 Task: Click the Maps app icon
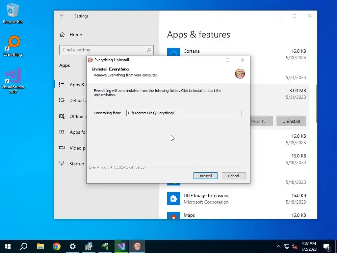(x=174, y=215)
